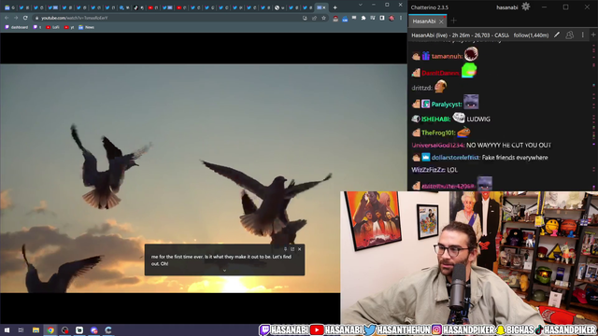Click OBS icon on taskbar

click(x=64, y=329)
